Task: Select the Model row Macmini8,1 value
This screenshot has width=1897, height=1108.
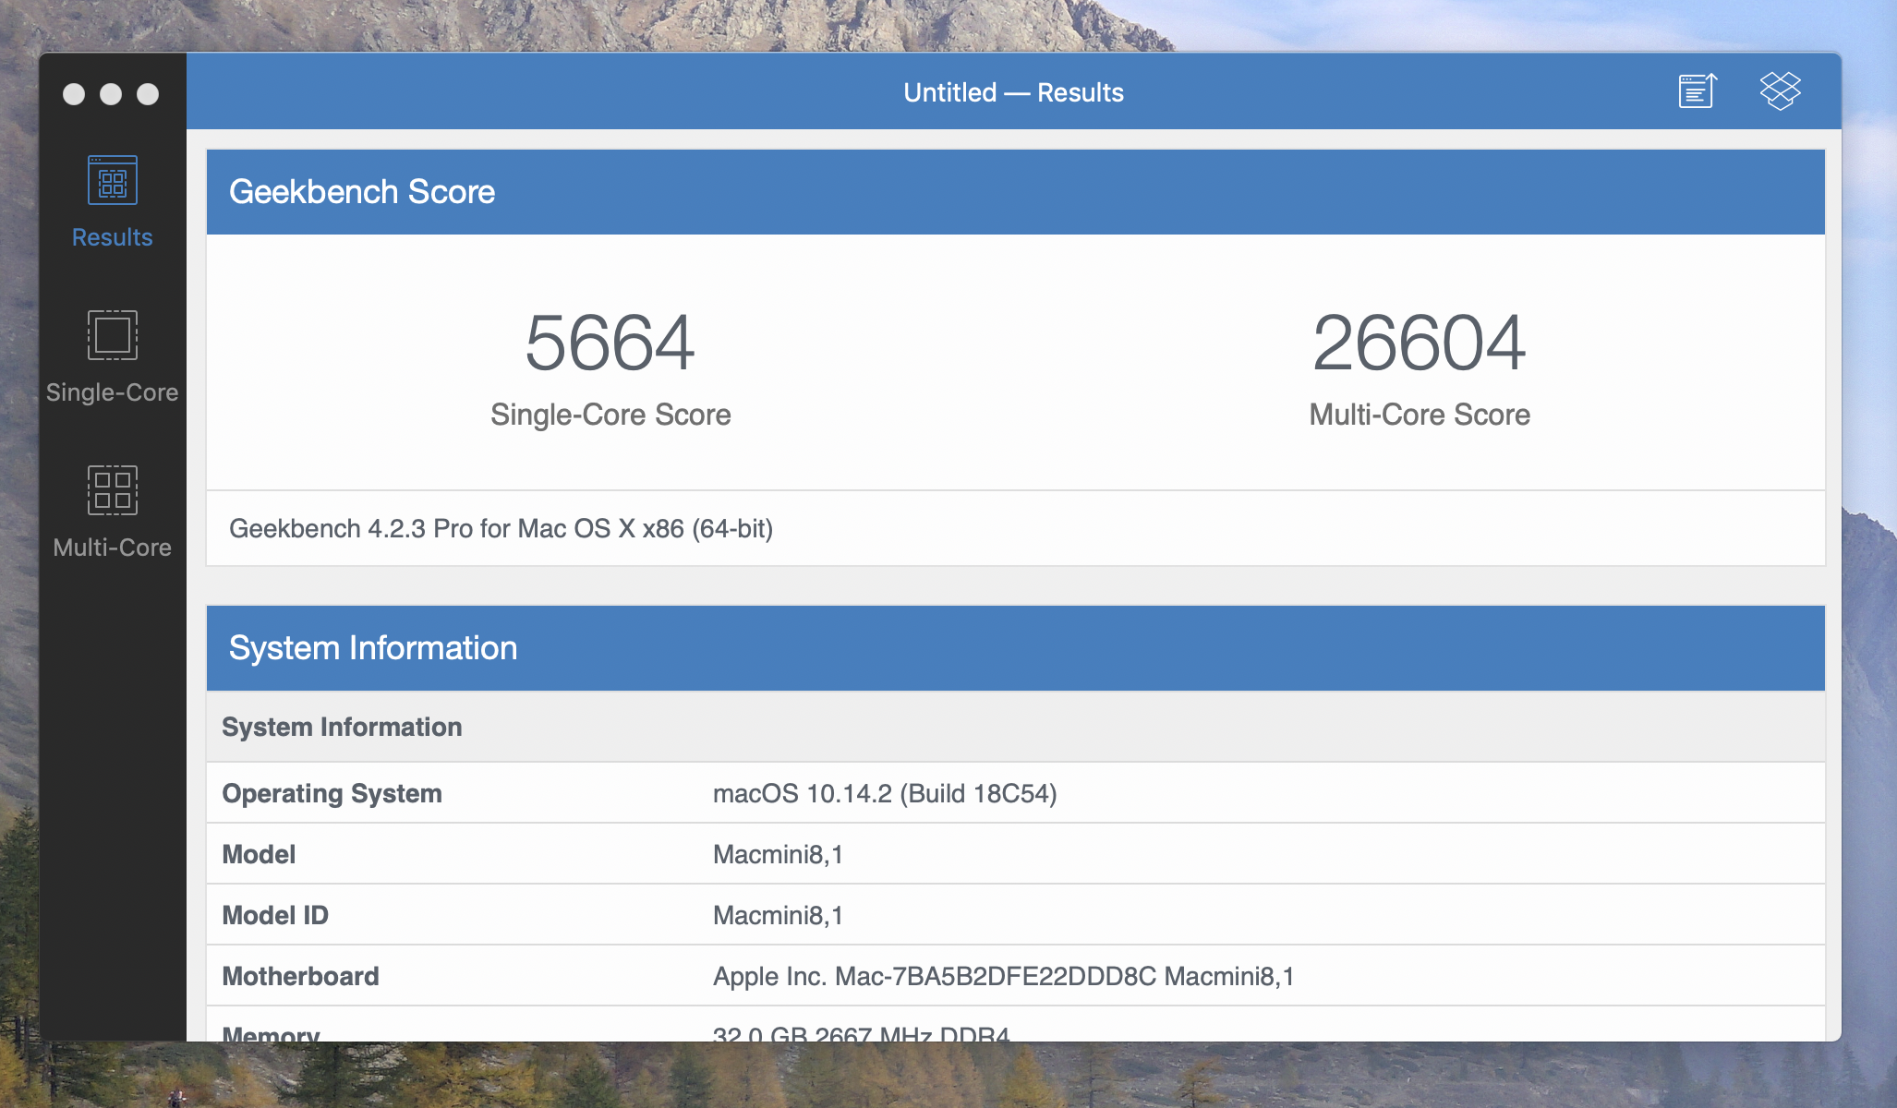Action: [778, 855]
